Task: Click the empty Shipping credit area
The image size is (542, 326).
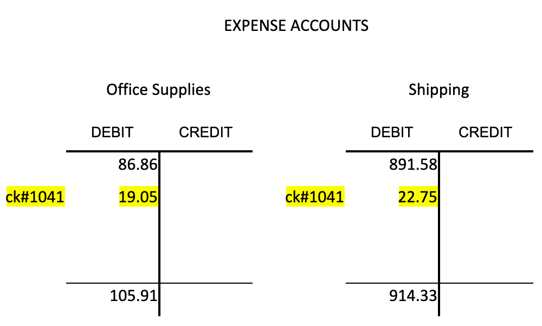Action: (487, 218)
